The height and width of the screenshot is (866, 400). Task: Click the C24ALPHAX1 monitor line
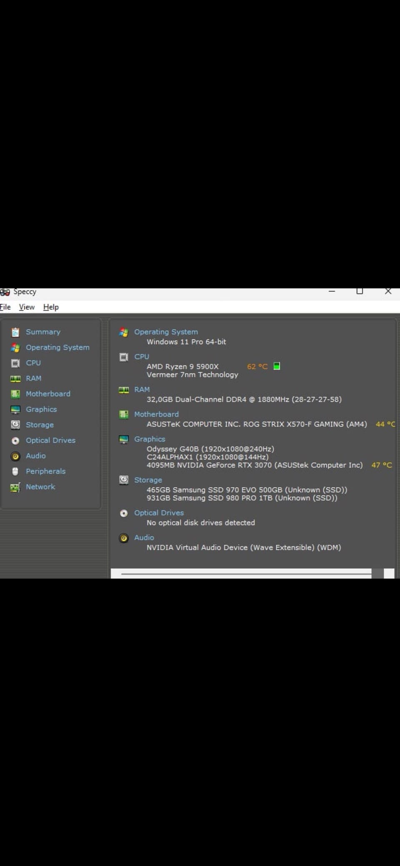[x=207, y=457]
